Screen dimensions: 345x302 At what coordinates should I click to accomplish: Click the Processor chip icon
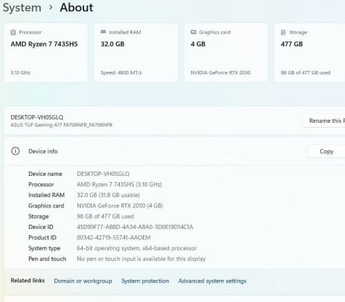coord(13,32)
